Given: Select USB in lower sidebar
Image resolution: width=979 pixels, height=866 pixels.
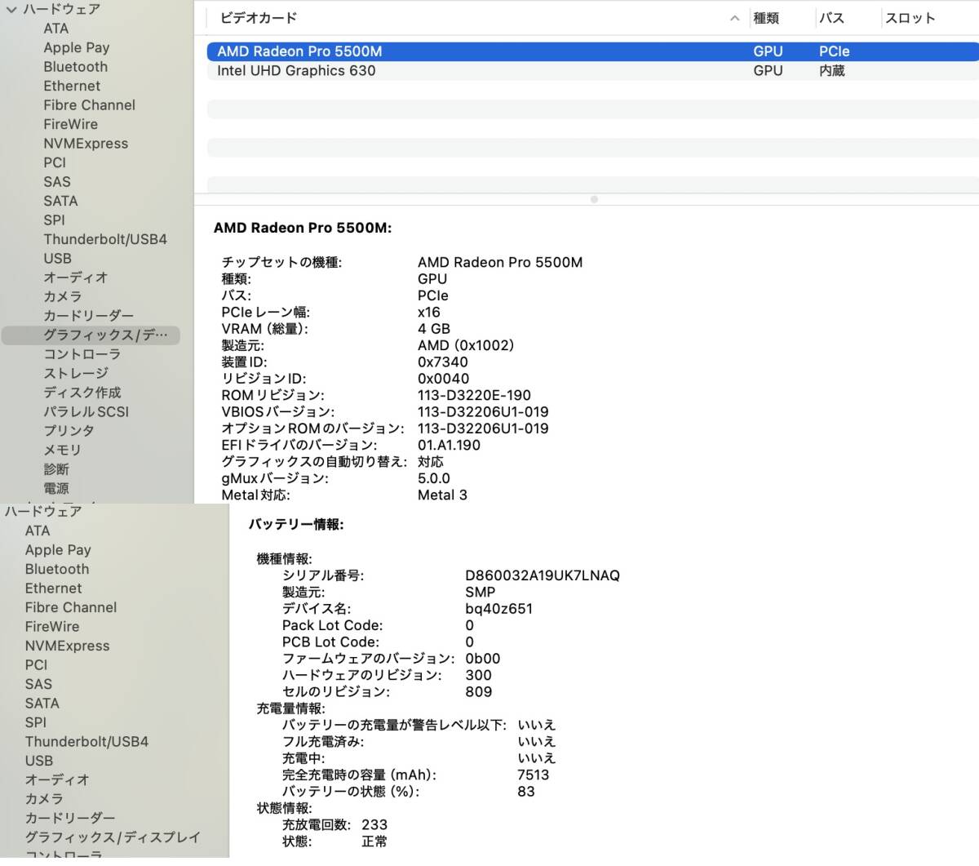Looking at the screenshot, I should pos(39,761).
